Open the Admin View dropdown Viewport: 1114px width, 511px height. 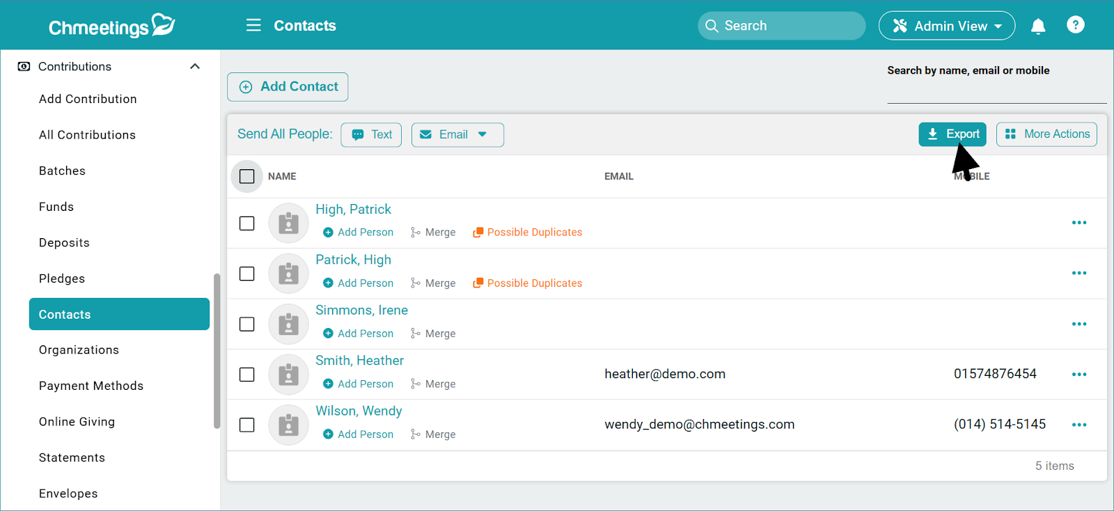946,26
